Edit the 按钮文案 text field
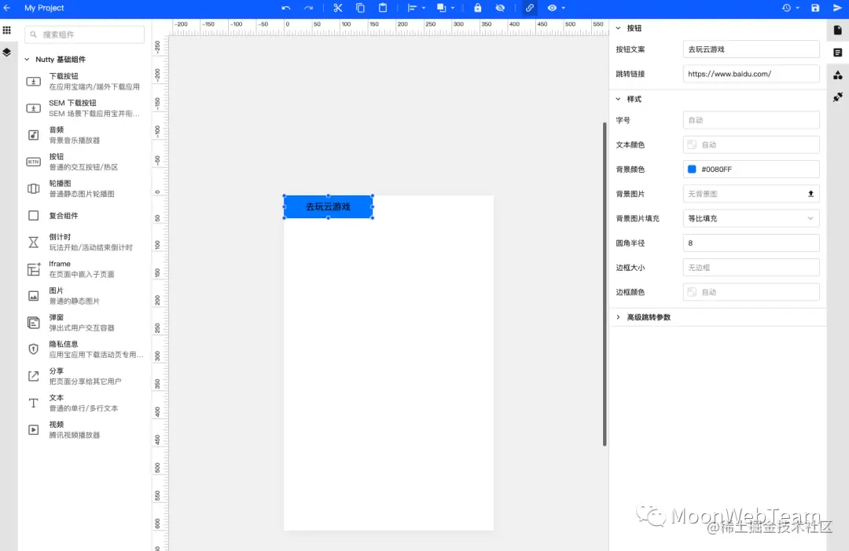This screenshot has height=551, width=849. 751,49
